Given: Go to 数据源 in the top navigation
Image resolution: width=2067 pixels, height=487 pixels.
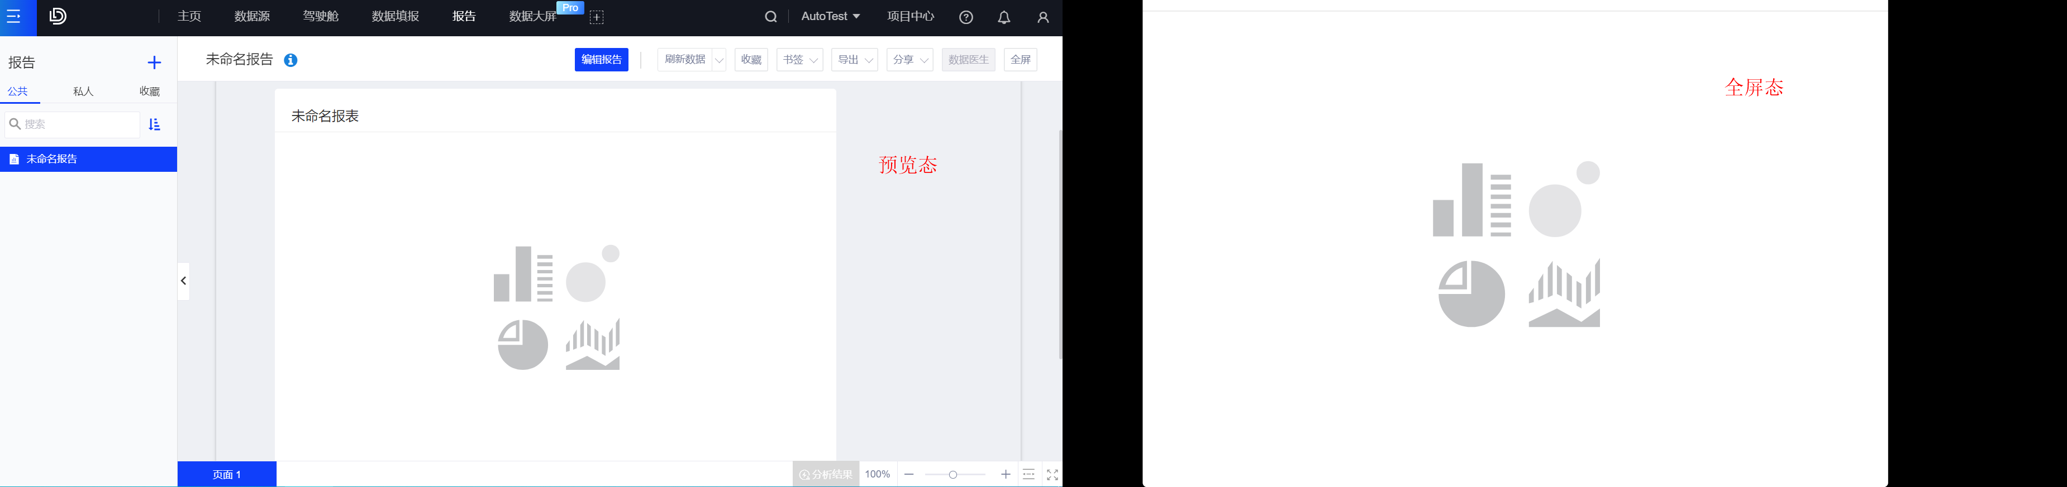Looking at the screenshot, I should click(252, 17).
